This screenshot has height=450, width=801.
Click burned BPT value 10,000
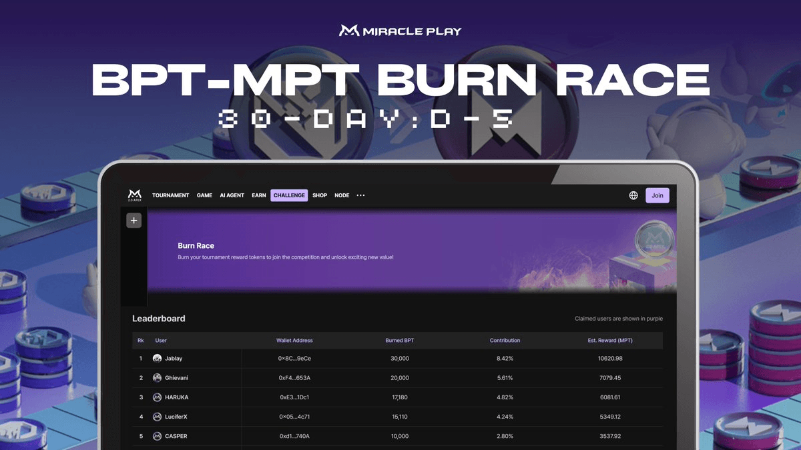tap(400, 436)
